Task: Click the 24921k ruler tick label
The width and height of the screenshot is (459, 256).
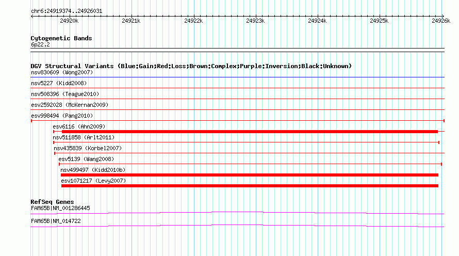Action: click(131, 21)
